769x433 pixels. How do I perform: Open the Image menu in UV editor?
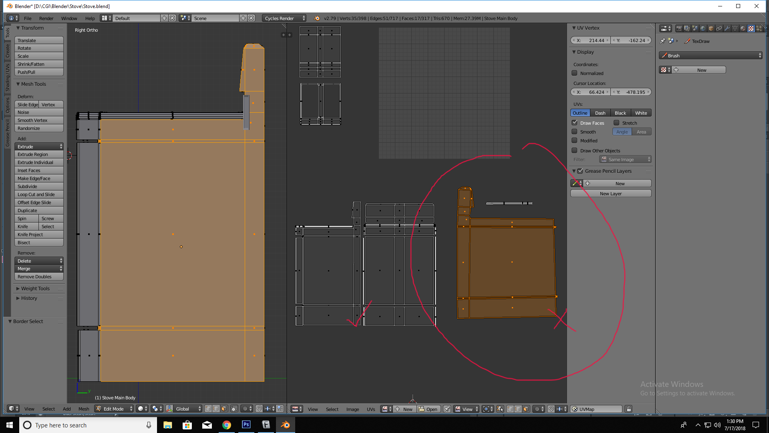click(352, 409)
